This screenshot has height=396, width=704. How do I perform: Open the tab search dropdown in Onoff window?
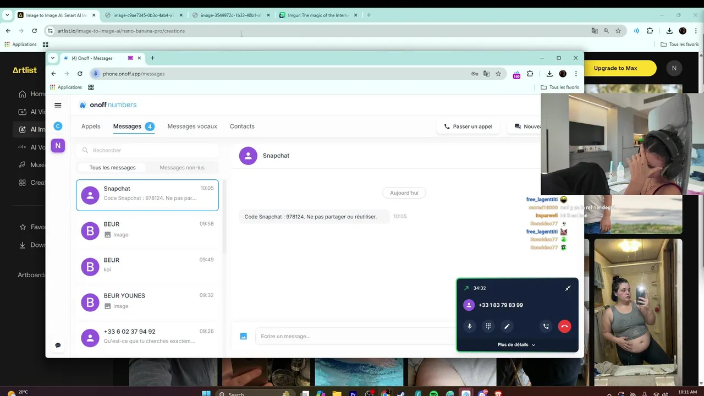(53, 58)
